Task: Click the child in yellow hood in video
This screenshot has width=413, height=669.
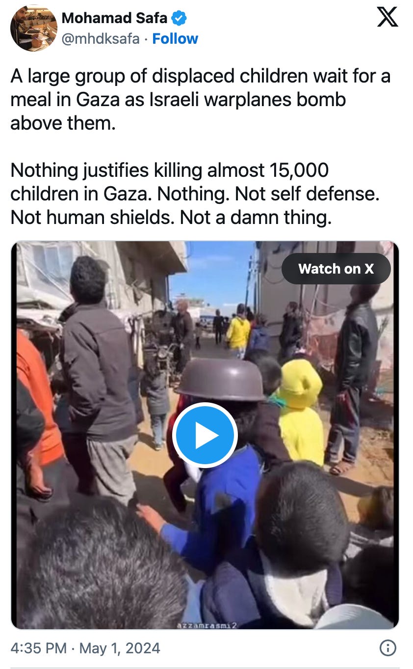Action: (301, 413)
